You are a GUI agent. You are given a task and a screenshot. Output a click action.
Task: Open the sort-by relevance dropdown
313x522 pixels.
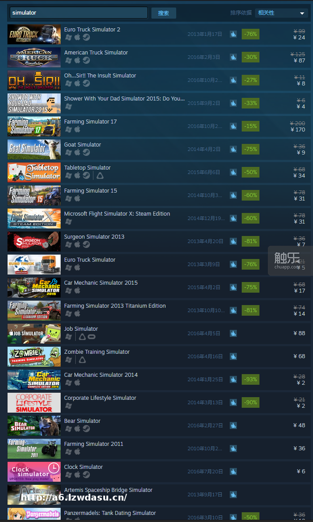point(281,13)
